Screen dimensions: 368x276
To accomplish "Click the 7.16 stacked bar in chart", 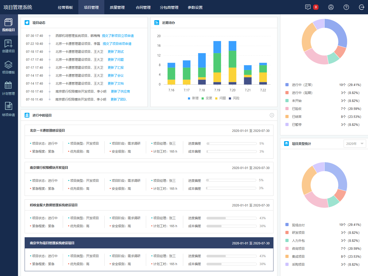I will tap(171, 74).
